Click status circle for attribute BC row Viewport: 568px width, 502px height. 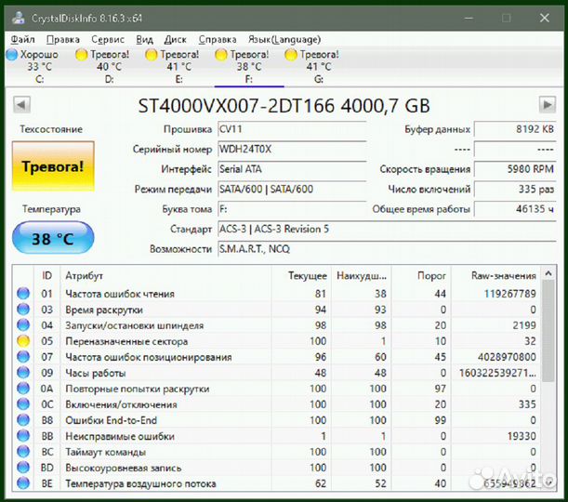(23, 452)
